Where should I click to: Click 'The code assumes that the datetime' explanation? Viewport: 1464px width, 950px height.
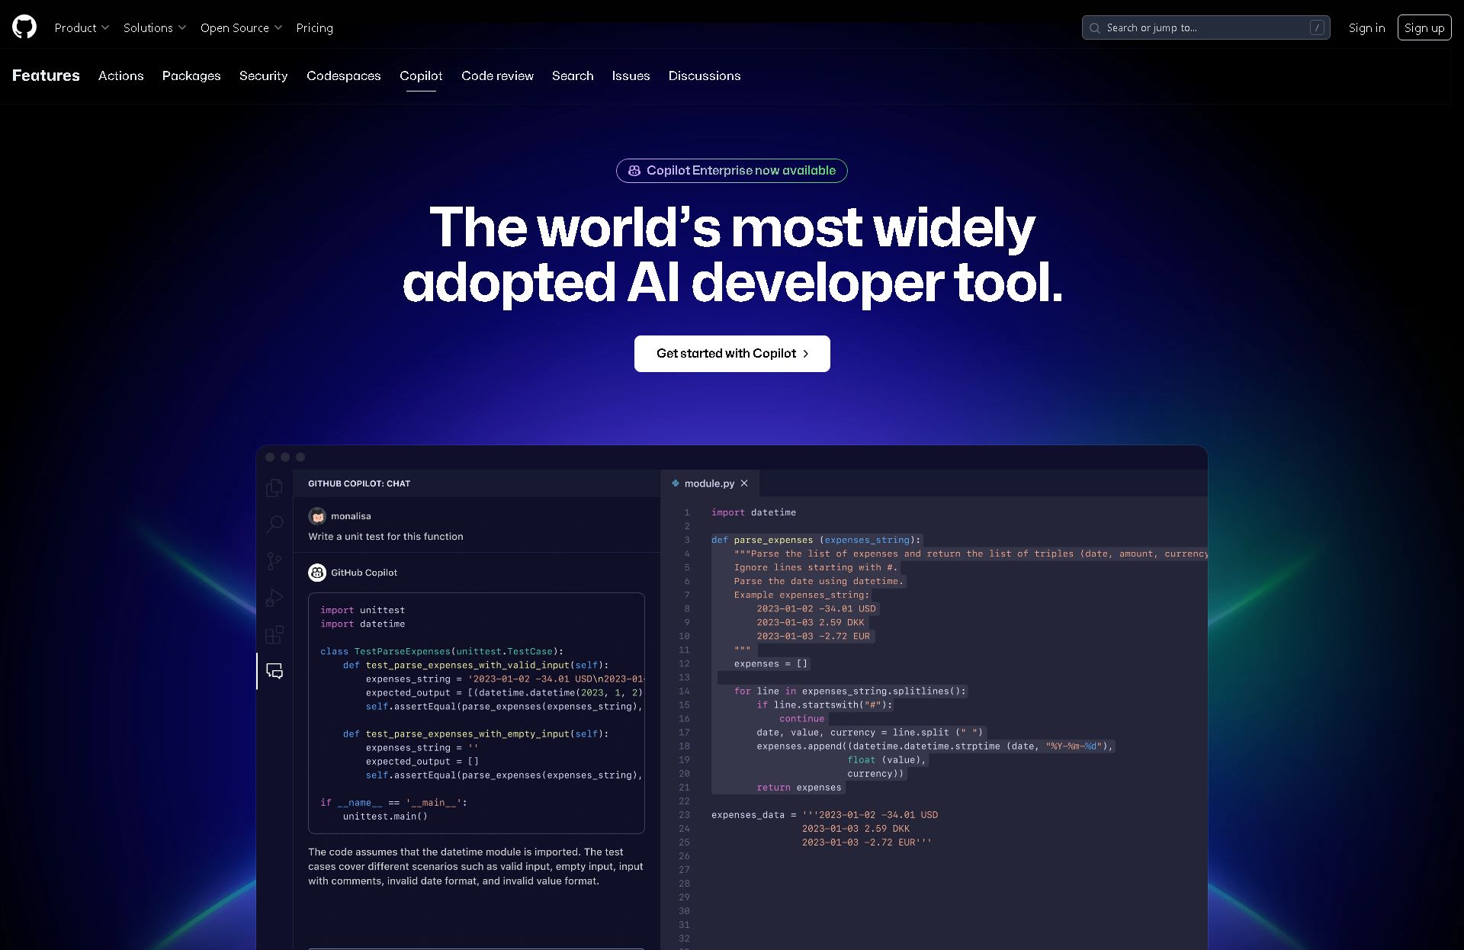coord(476,866)
